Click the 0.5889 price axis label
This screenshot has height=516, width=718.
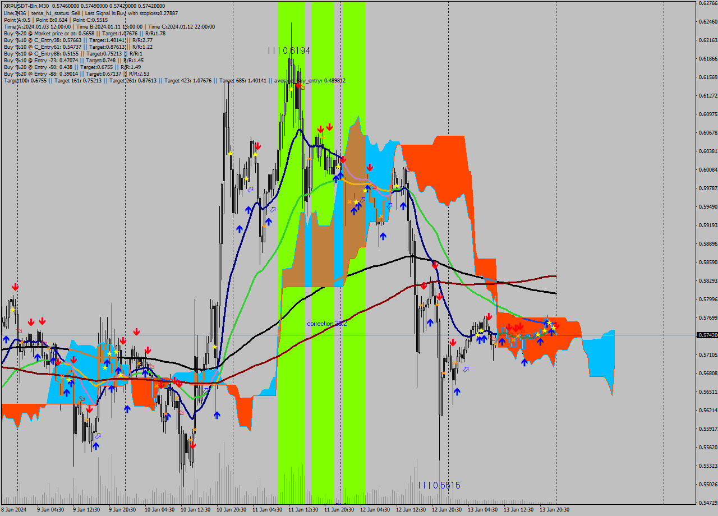coord(708,243)
